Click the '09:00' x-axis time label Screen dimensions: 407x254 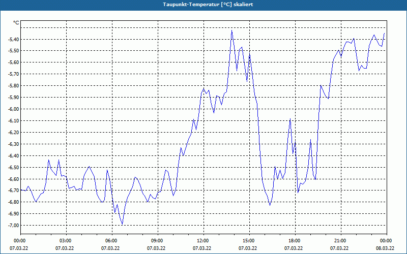tap(158, 241)
